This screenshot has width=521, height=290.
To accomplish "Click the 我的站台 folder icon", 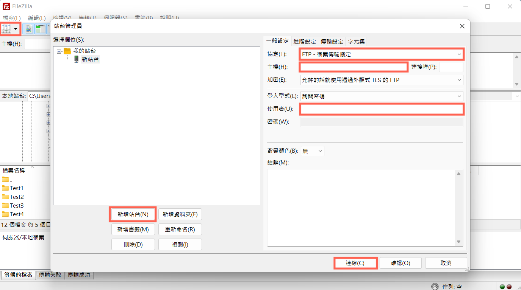I will 67,51.
